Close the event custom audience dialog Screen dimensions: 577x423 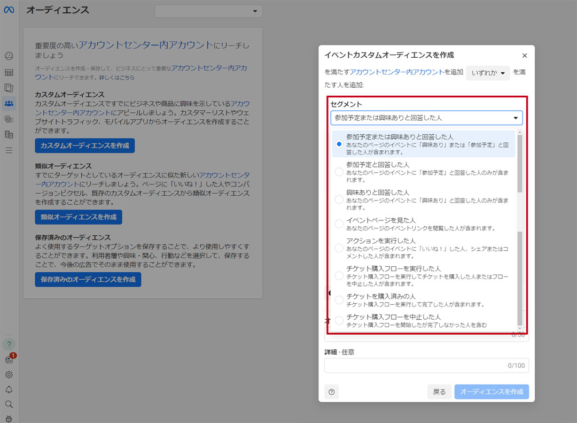[x=524, y=56]
